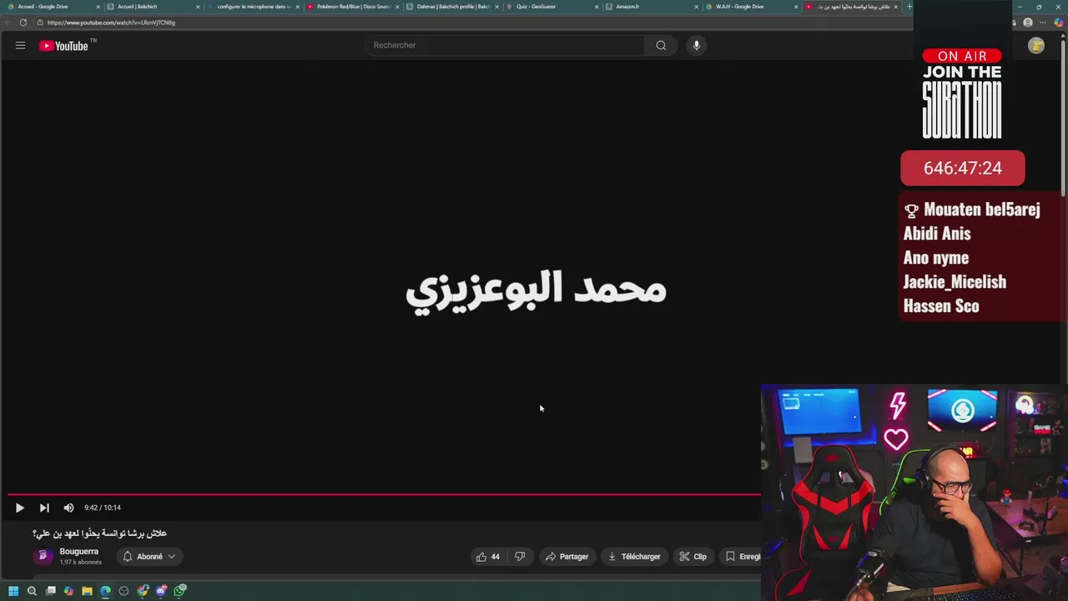The height and width of the screenshot is (601, 1068).
Task: Open the Bouguerra channel name link
Action: pos(79,552)
